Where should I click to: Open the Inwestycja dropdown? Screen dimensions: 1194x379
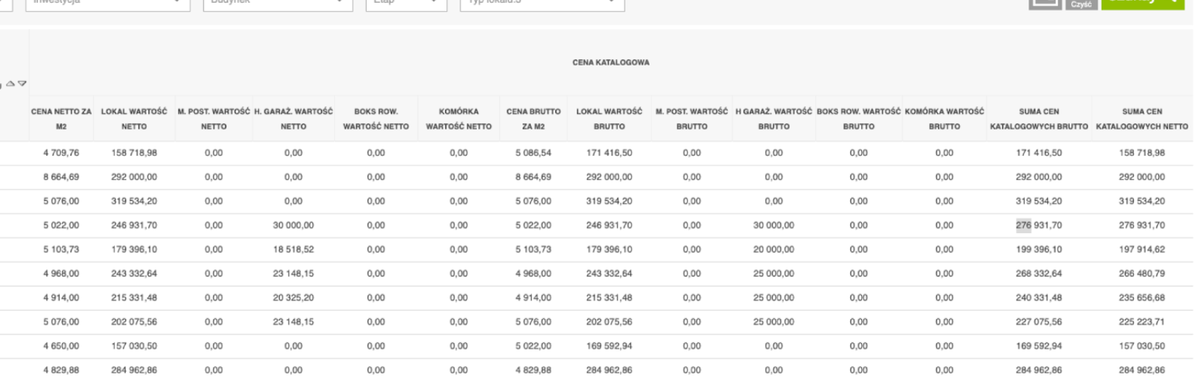(107, 2)
